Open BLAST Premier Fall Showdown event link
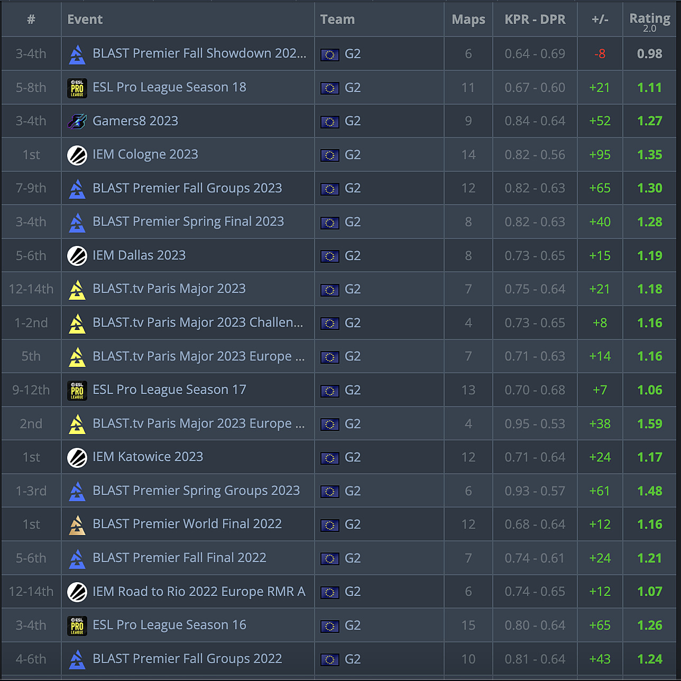 [199, 53]
